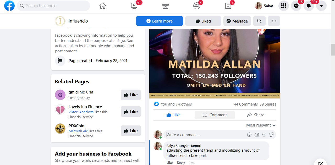Toggle the Liked button for Influencio page

pyautogui.click(x=203, y=21)
